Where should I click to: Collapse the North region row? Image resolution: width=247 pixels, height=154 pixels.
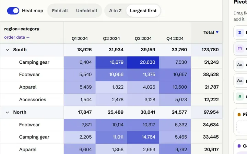click(x=7, y=113)
